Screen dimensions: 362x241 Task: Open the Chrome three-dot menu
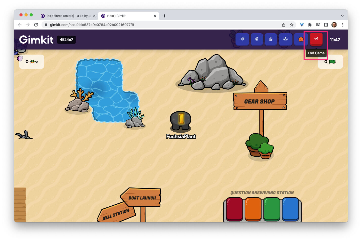point(342,25)
